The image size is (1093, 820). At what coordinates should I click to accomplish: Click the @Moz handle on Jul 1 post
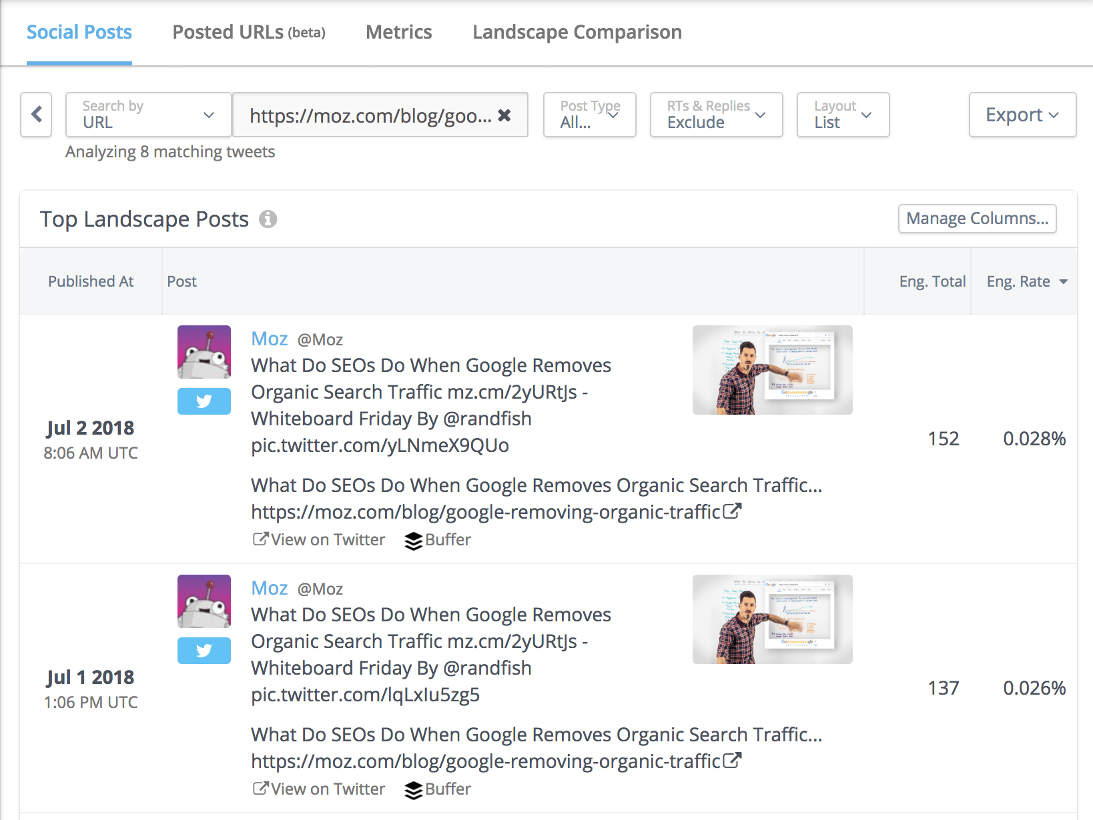pos(320,589)
